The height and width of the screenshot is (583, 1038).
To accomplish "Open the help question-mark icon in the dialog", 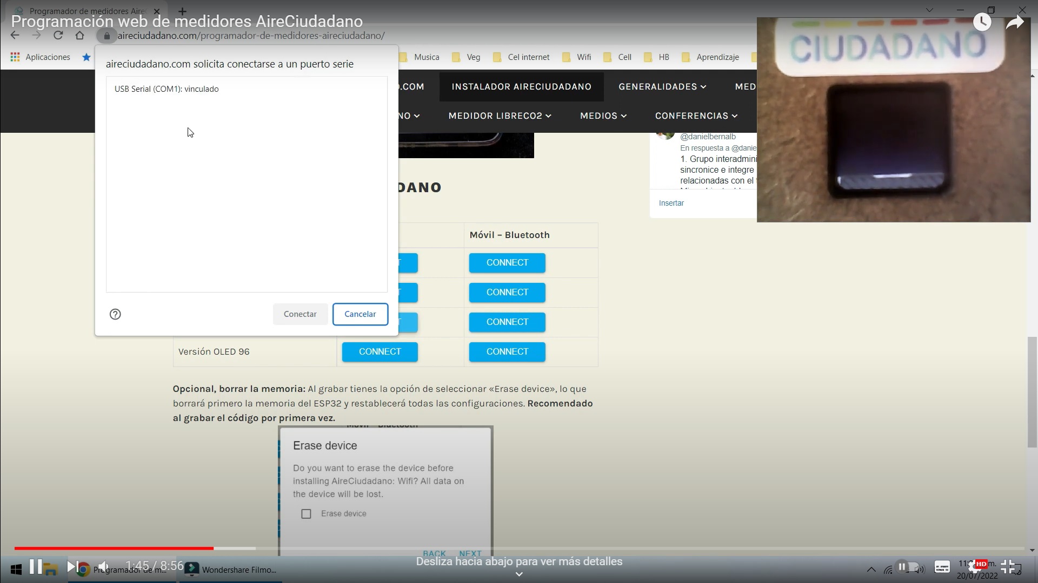I will [115, 314].
